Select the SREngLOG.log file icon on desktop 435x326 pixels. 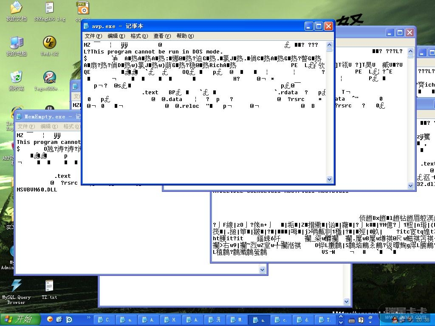tap(49, 8)
